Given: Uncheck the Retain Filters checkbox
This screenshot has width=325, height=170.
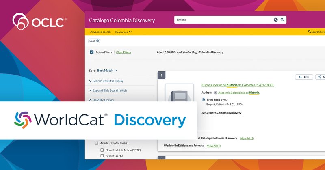Looking at the screenshot, I should (x=92, y=52).
